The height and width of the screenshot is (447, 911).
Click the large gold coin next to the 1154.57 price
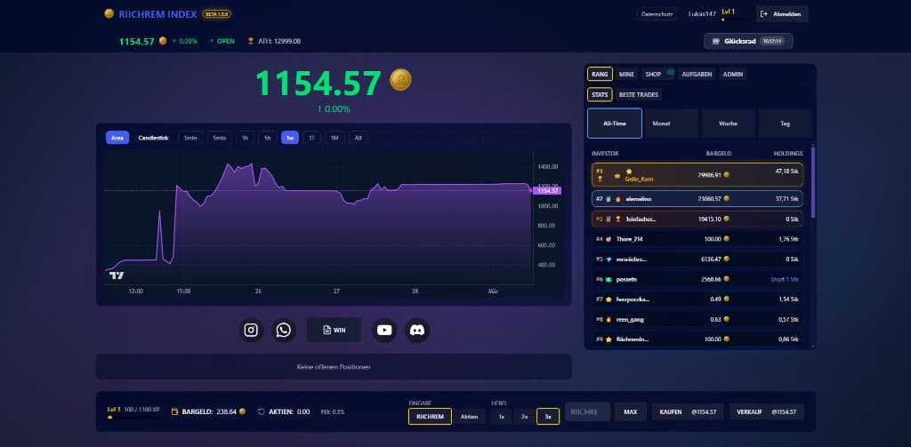point(400,79)
